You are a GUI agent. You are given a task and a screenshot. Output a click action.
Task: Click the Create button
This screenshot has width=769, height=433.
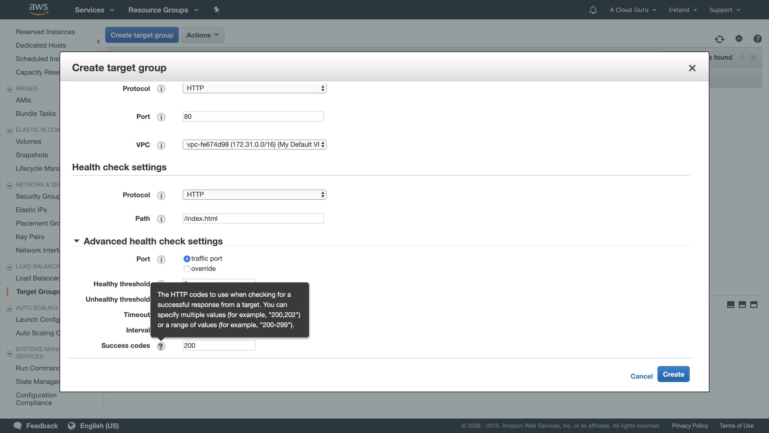673,374
